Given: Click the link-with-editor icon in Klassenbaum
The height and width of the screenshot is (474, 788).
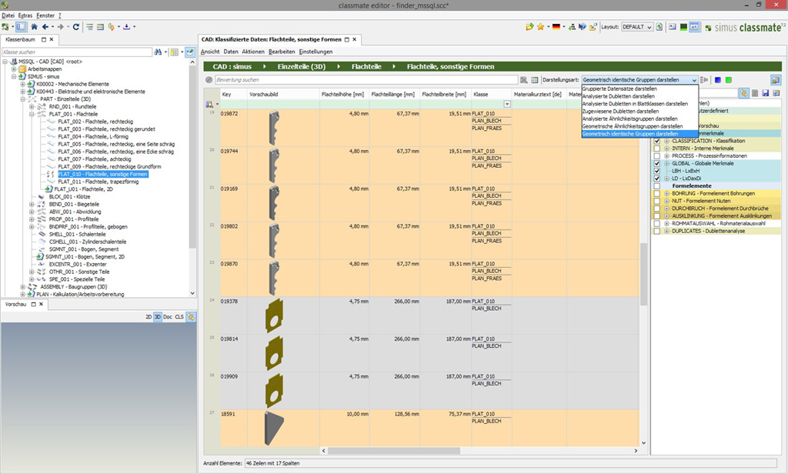Looking at the screenshot, I should point(191,52).
